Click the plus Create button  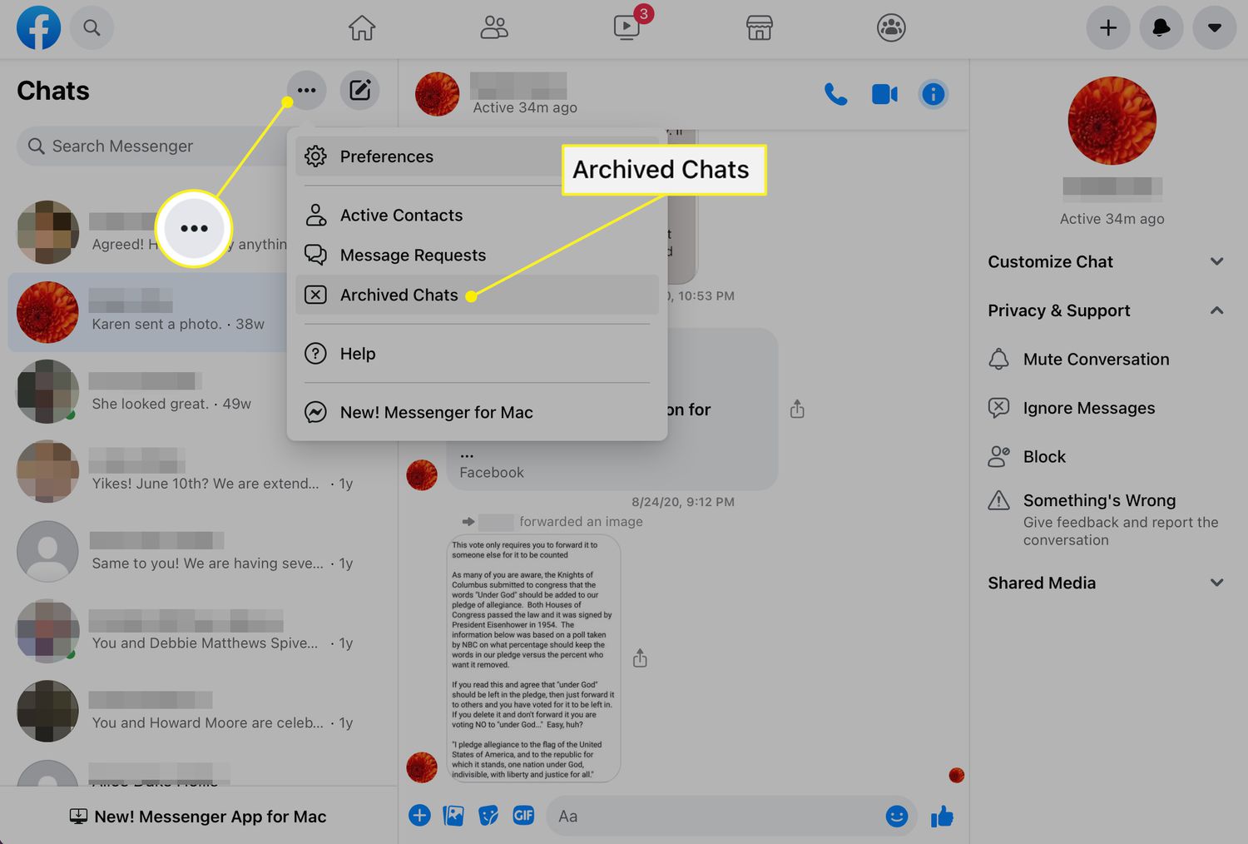[x=1108, y=27]
